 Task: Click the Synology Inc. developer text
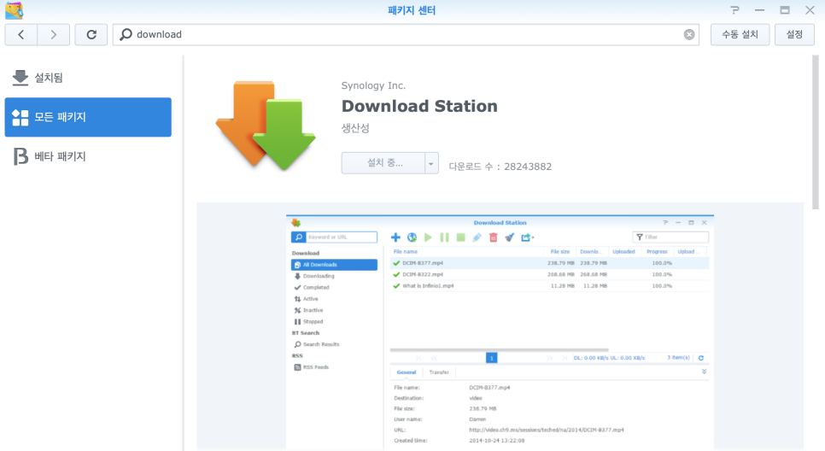click(x=373, y=85)
